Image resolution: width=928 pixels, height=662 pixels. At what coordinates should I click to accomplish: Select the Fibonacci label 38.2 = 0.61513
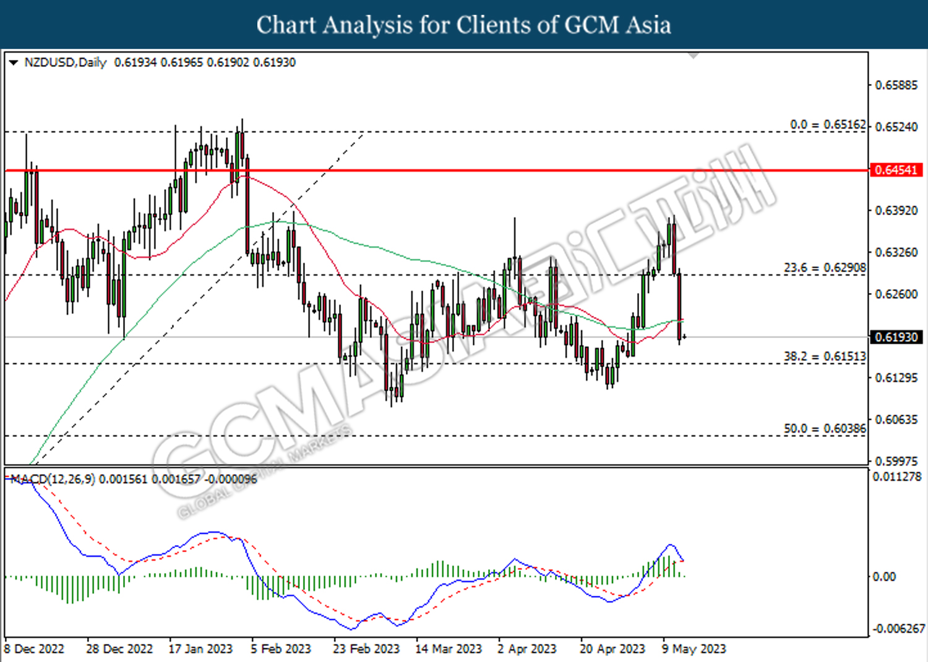point(825,356)
